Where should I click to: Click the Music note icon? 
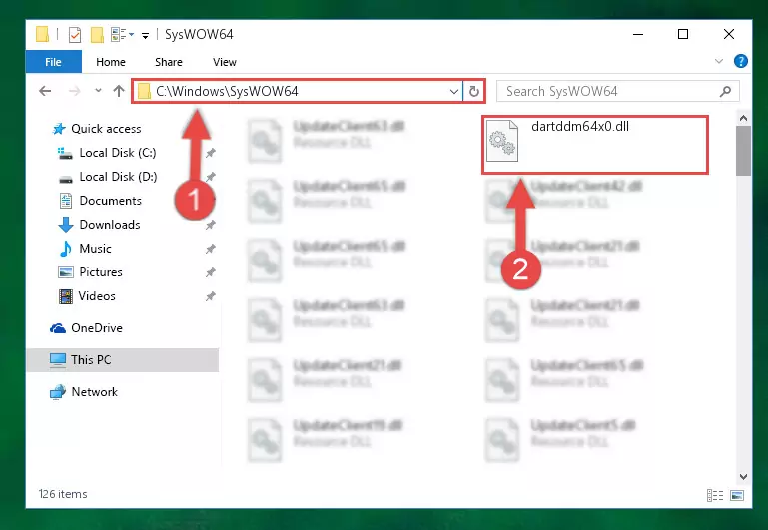tap(66, 249)
